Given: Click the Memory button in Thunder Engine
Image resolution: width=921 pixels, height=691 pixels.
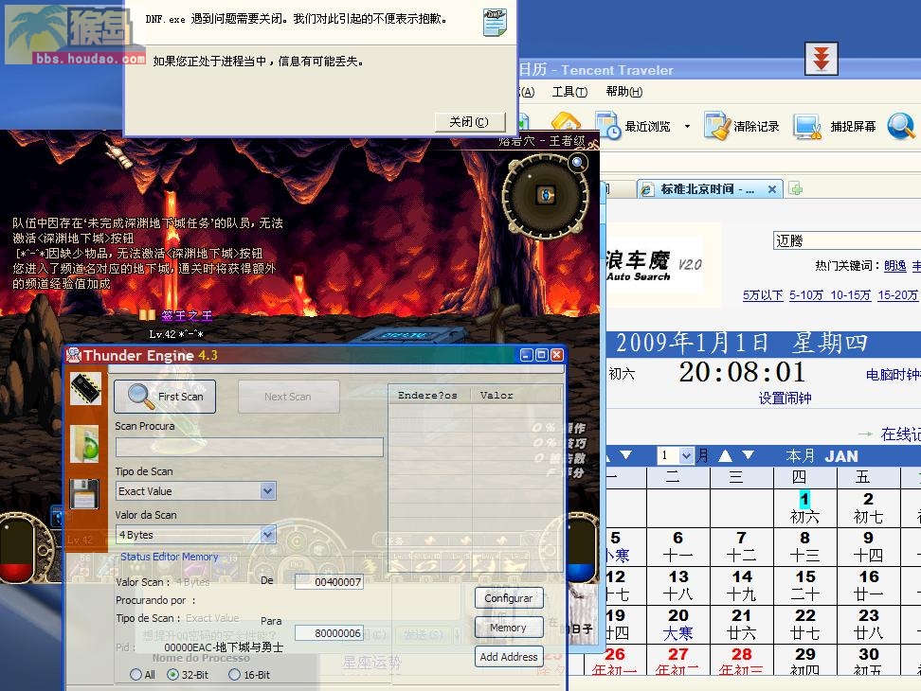Looking at the screenshot, I should point(509,627).
